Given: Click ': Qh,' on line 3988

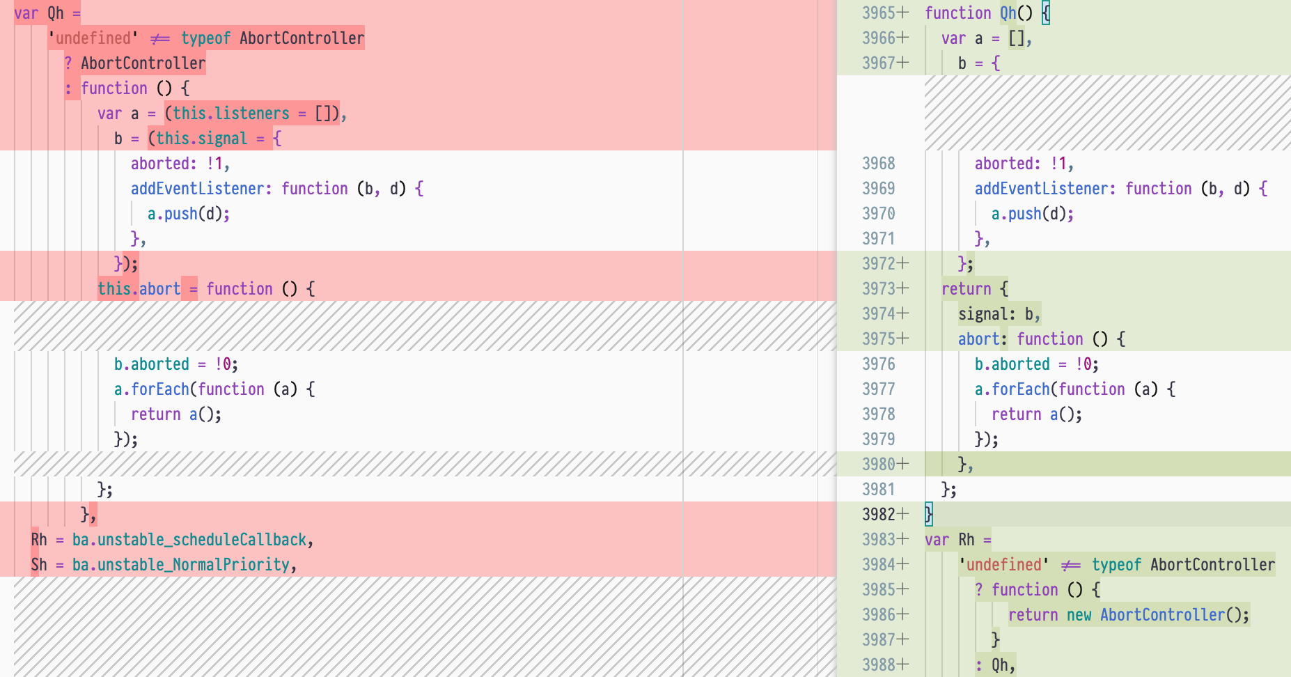Looking at the screenshot, I should point(995,665).
